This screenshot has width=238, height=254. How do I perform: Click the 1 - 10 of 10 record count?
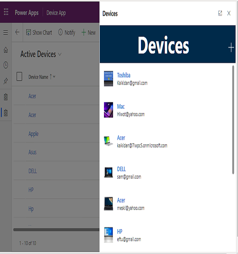tap(28, 243)
